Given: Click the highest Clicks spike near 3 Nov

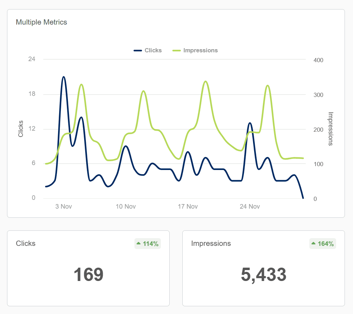Looking at the screenshot, I should 63,77.
